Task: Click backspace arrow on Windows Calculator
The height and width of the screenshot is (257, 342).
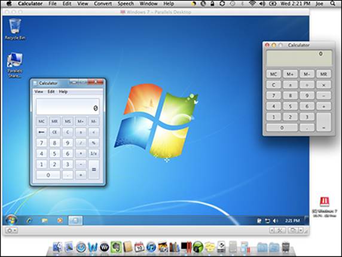Action: [x=41, y=132]
